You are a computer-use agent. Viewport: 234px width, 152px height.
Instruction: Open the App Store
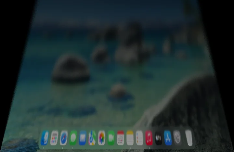pos(168,138)
